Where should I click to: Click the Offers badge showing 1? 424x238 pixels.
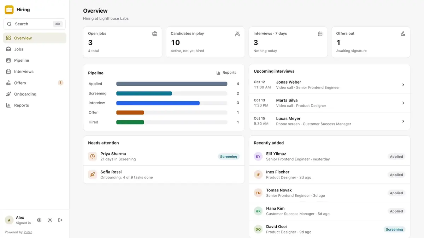(60, 83)
